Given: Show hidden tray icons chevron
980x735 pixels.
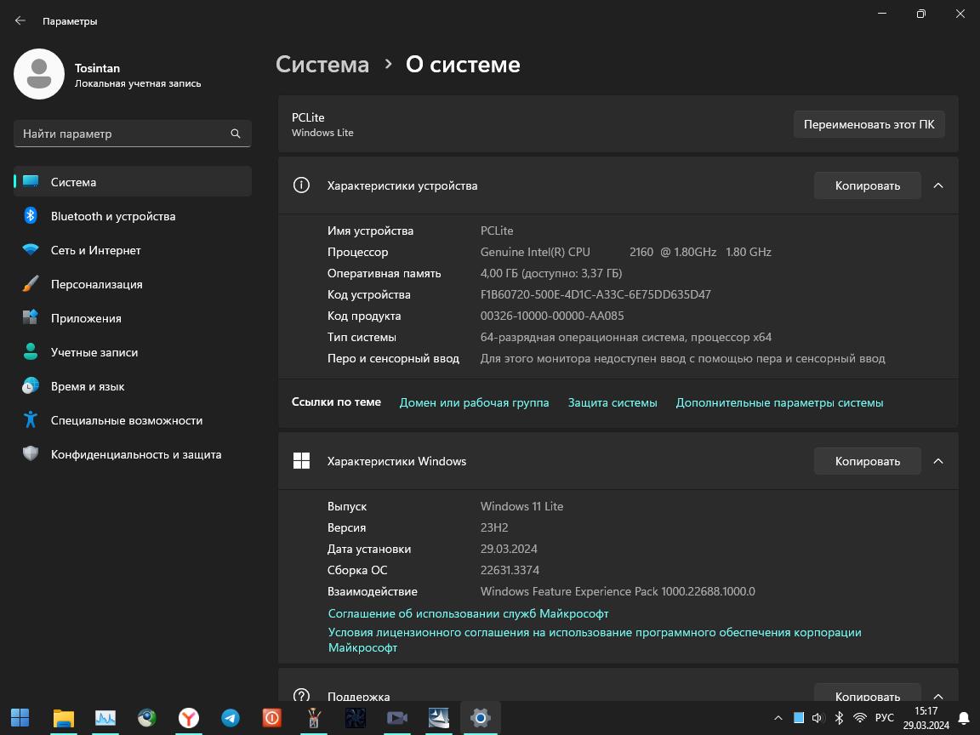Looking at the screenshot, I should (x=778, y=717).
